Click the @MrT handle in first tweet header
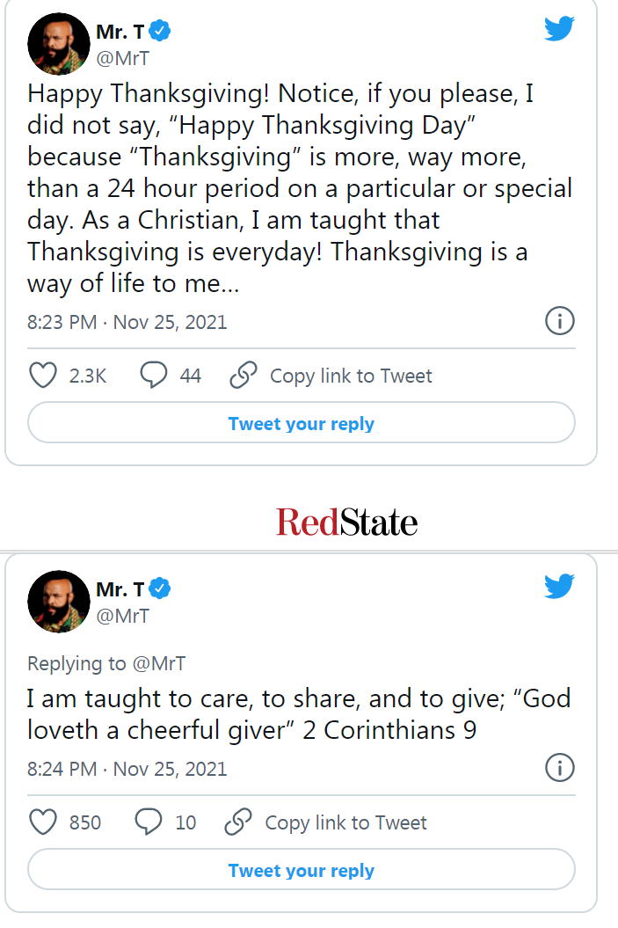 click(123, 58)
